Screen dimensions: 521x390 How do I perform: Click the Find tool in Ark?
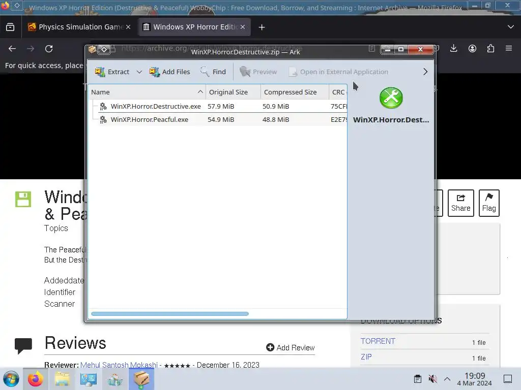pos(213,72)
